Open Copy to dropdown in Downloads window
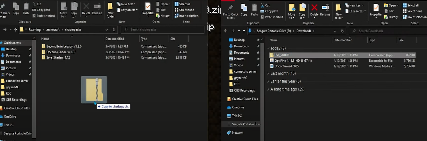427x141 pixels. 302,11
